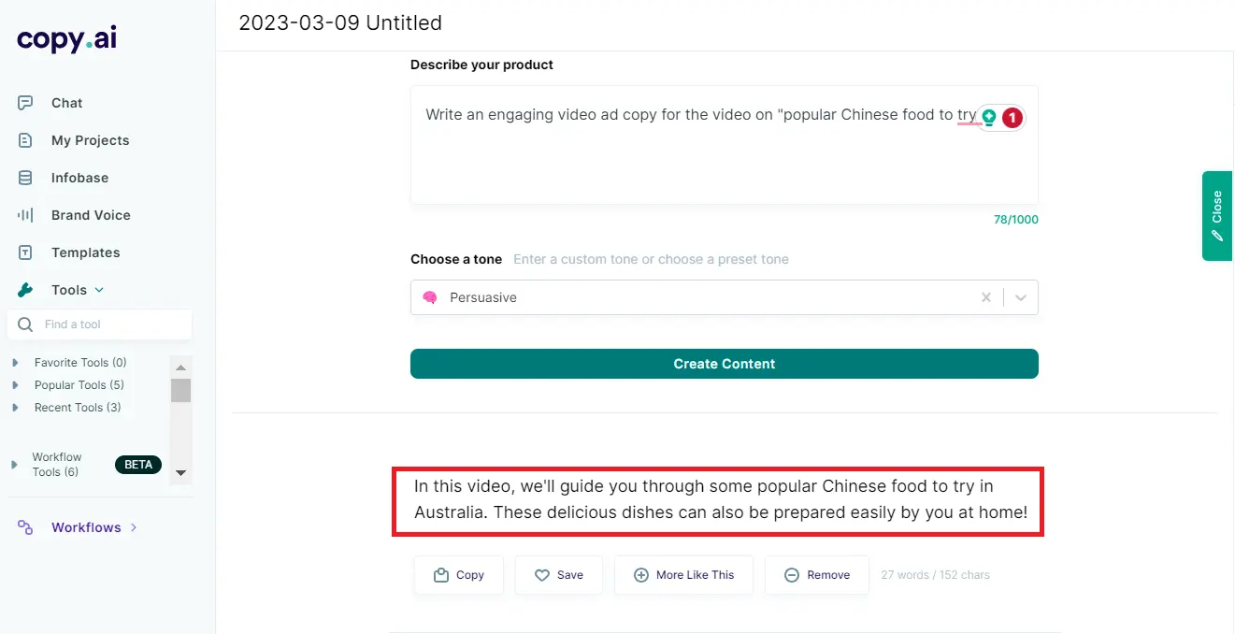Click the My Projects document icon
This screenshot has height=634, width=1235.
(x=25, y=140)
